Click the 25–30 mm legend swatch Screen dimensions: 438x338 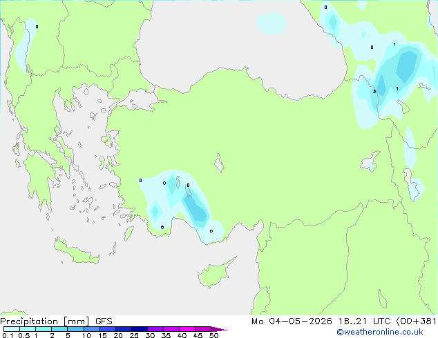click(x=140, y=329)
